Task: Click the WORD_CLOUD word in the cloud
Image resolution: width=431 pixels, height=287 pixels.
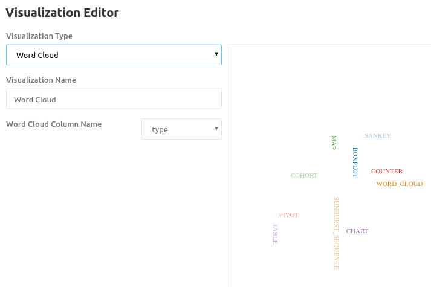Action: tap(400, 184)
